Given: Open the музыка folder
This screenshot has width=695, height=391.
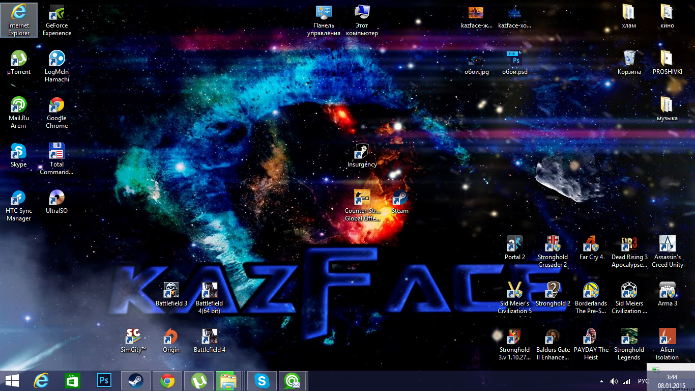Looking at the screenshot, I should [668, 108].
